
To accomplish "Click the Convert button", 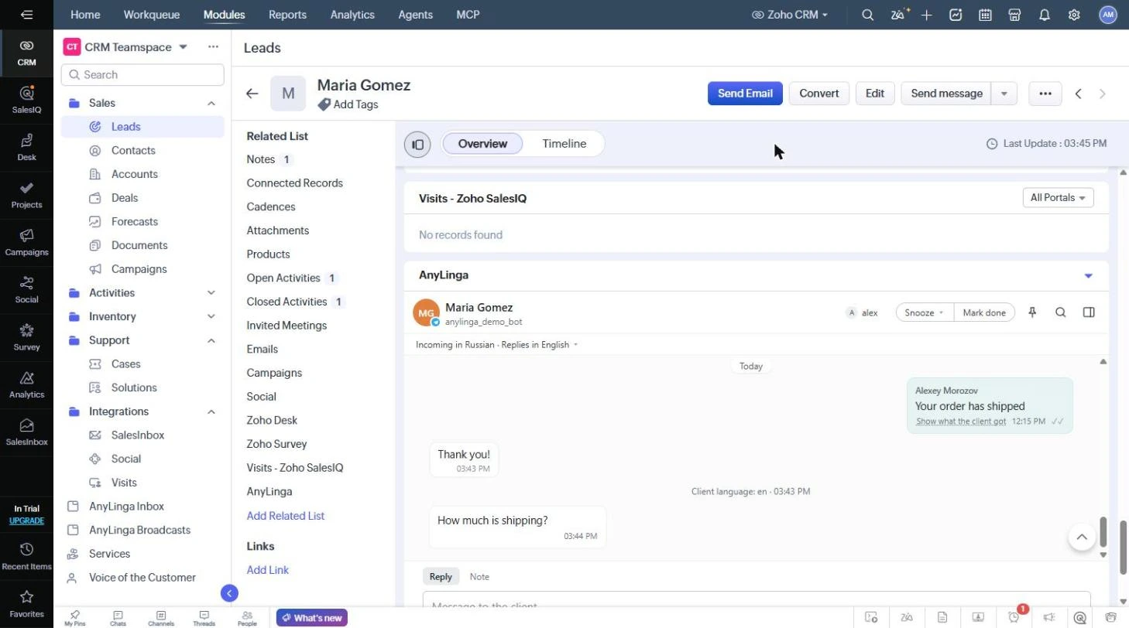I will point(818,94).
